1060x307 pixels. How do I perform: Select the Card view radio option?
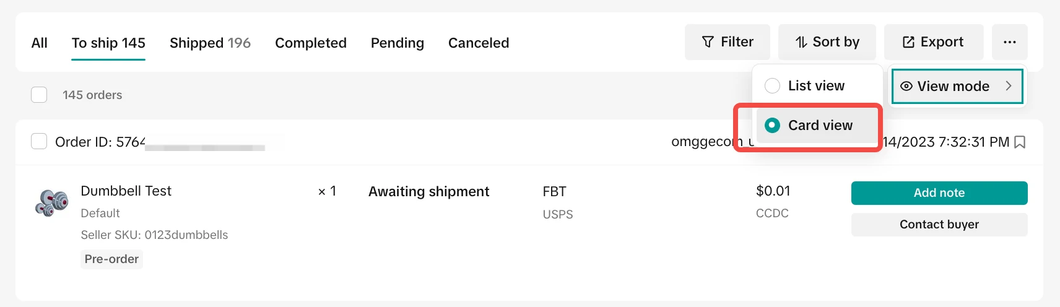772,125
